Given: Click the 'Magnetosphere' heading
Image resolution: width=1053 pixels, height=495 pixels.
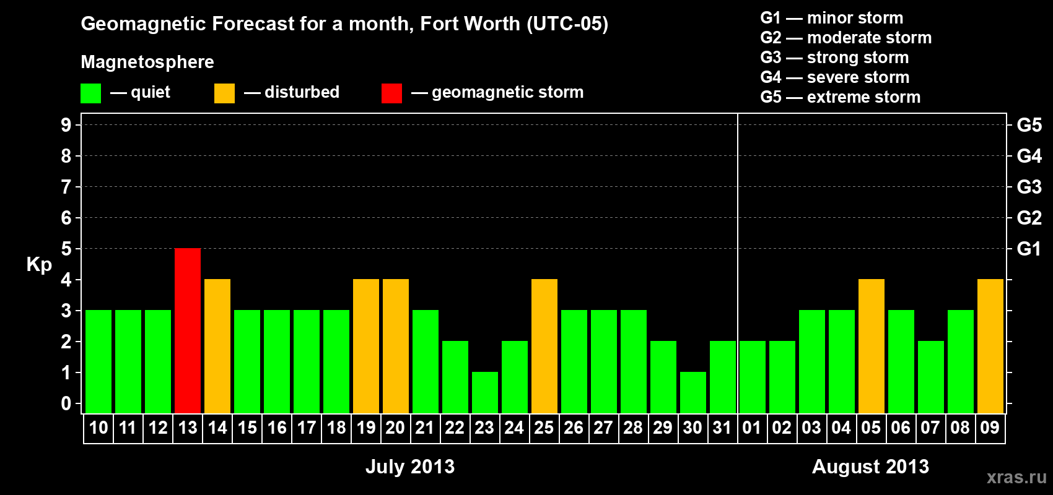Looking at the screenshot, I should [147, 62].
